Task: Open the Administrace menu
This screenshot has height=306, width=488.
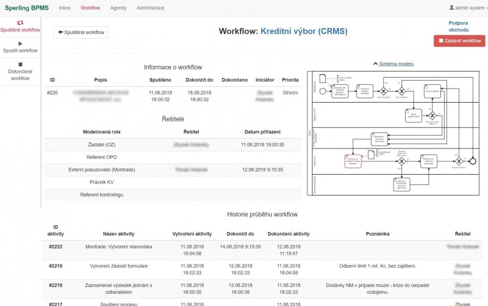Action: pyautogui.click(x=150, y=8)
